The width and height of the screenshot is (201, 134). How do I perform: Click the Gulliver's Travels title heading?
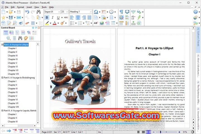tap(80, 41)
